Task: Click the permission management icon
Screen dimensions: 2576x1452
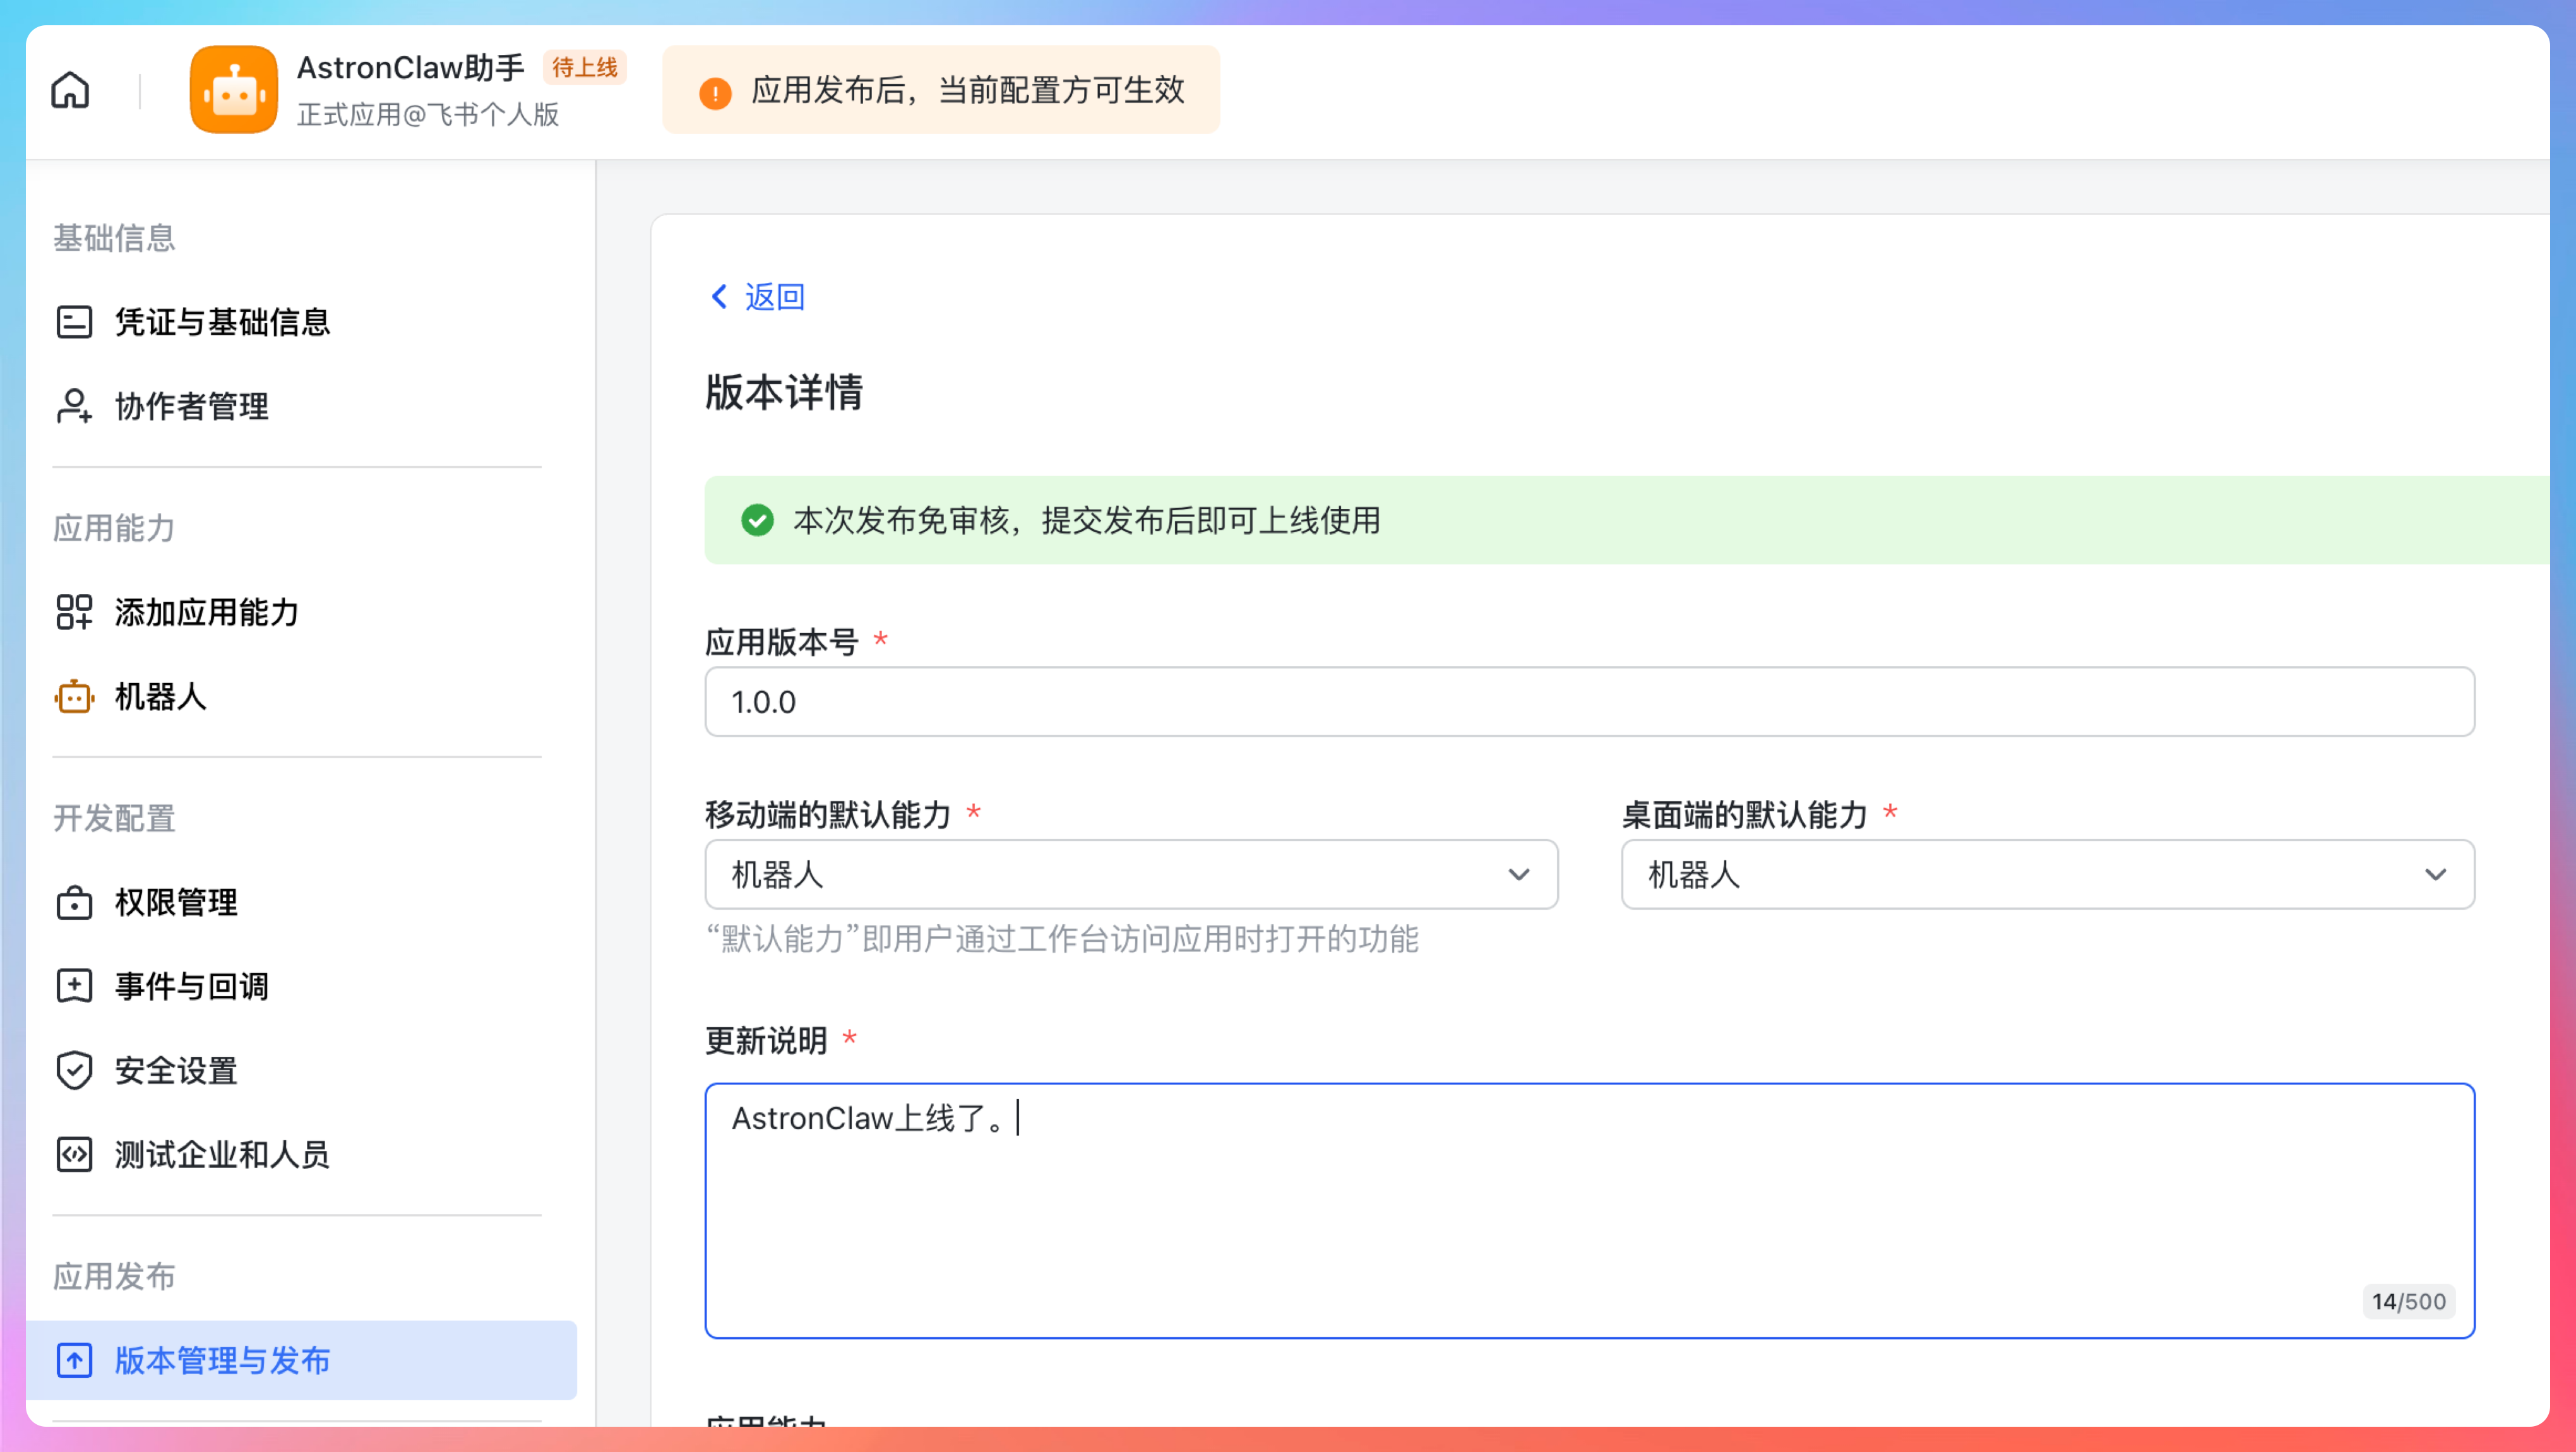Action: click(74, 902)
